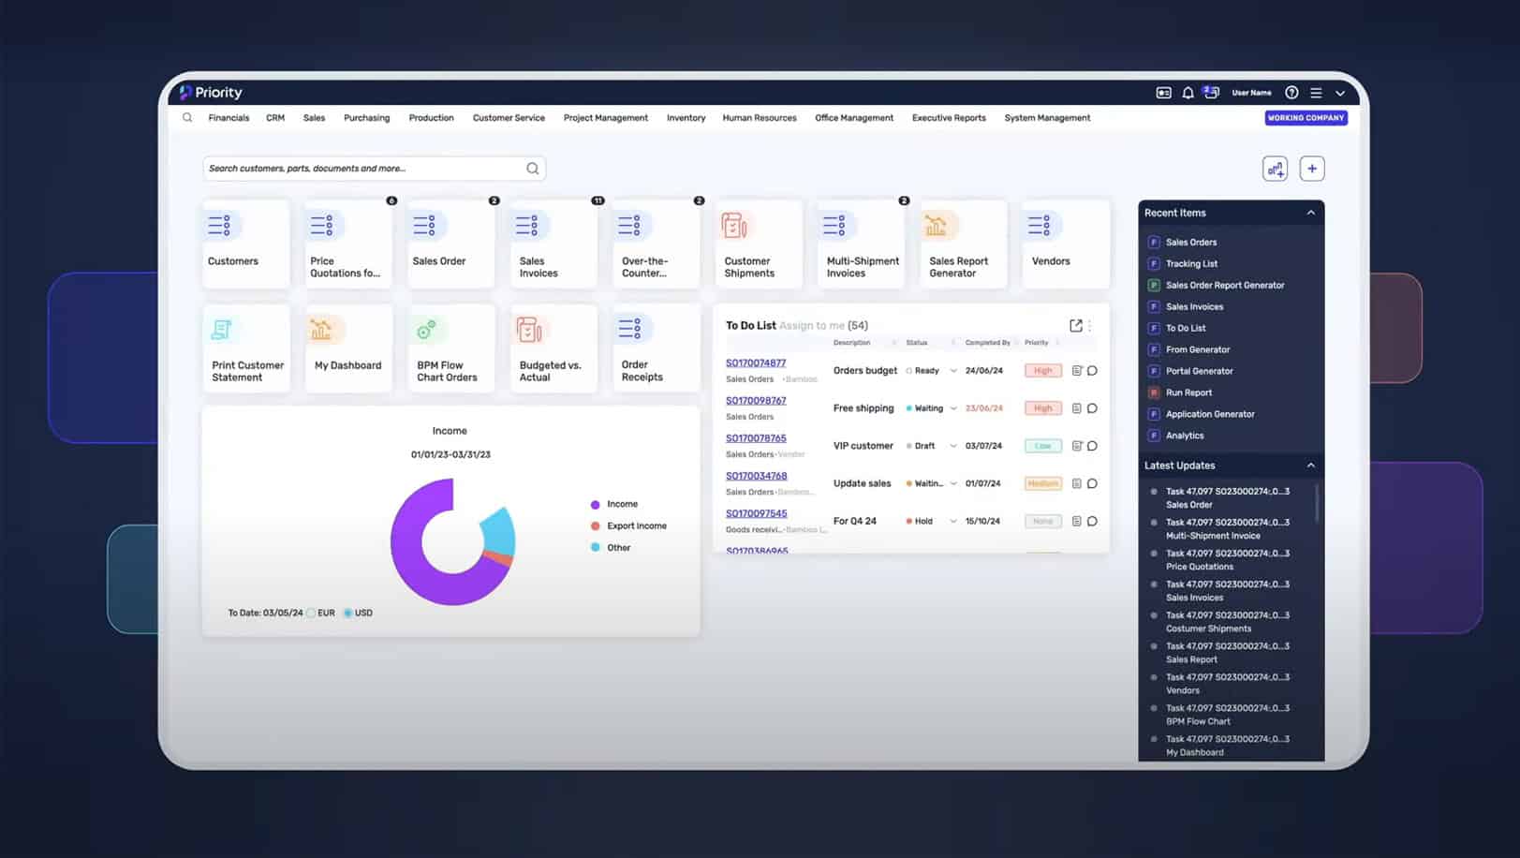Open the Purchasing menu
1520x858 pixels.
pos(366,118)
